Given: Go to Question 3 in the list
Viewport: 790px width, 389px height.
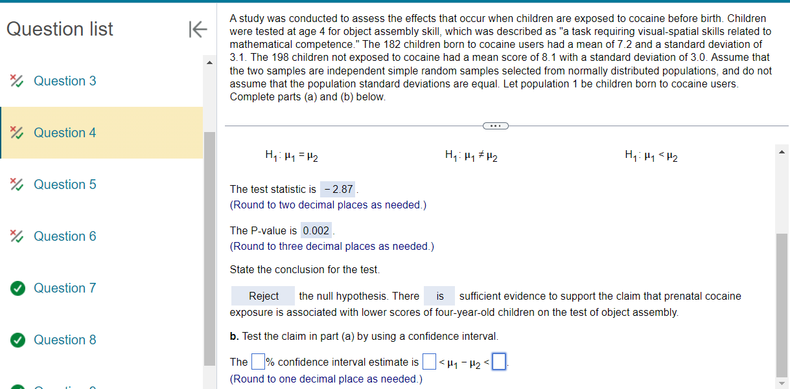Looking at the screenshot, I should [65, 80].
